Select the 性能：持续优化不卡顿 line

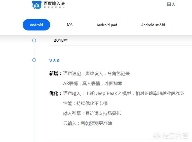click(85, 103)
